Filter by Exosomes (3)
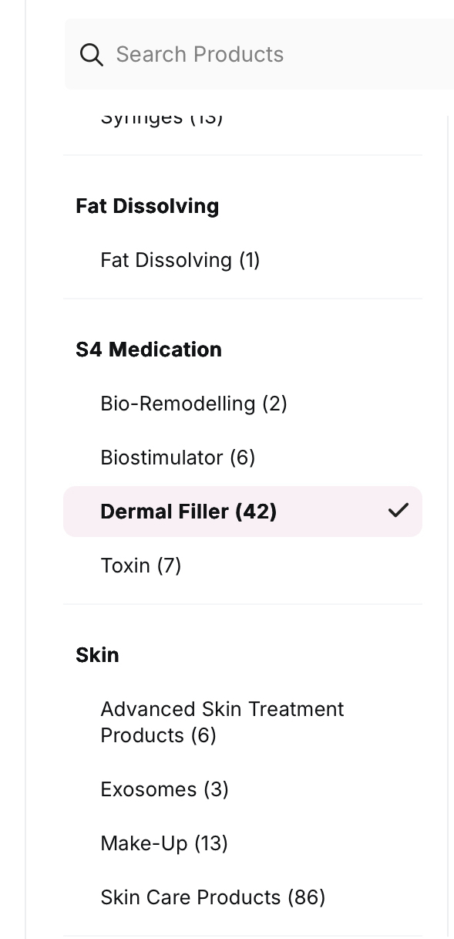Screen dimensions: 454x939 (164, 789)
